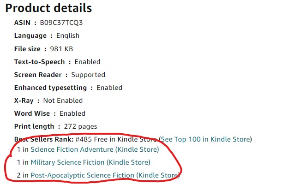This screenshot has width=300, height=184.
Task: Click the File size label
Action: tap(27, 49)
